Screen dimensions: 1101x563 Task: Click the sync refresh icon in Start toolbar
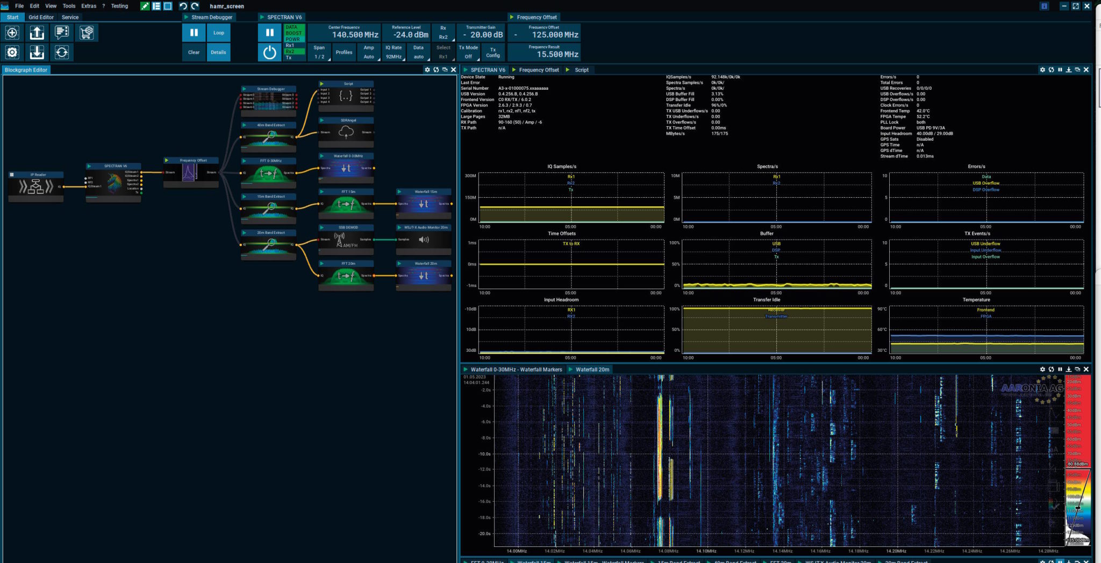tap(61, 52)
